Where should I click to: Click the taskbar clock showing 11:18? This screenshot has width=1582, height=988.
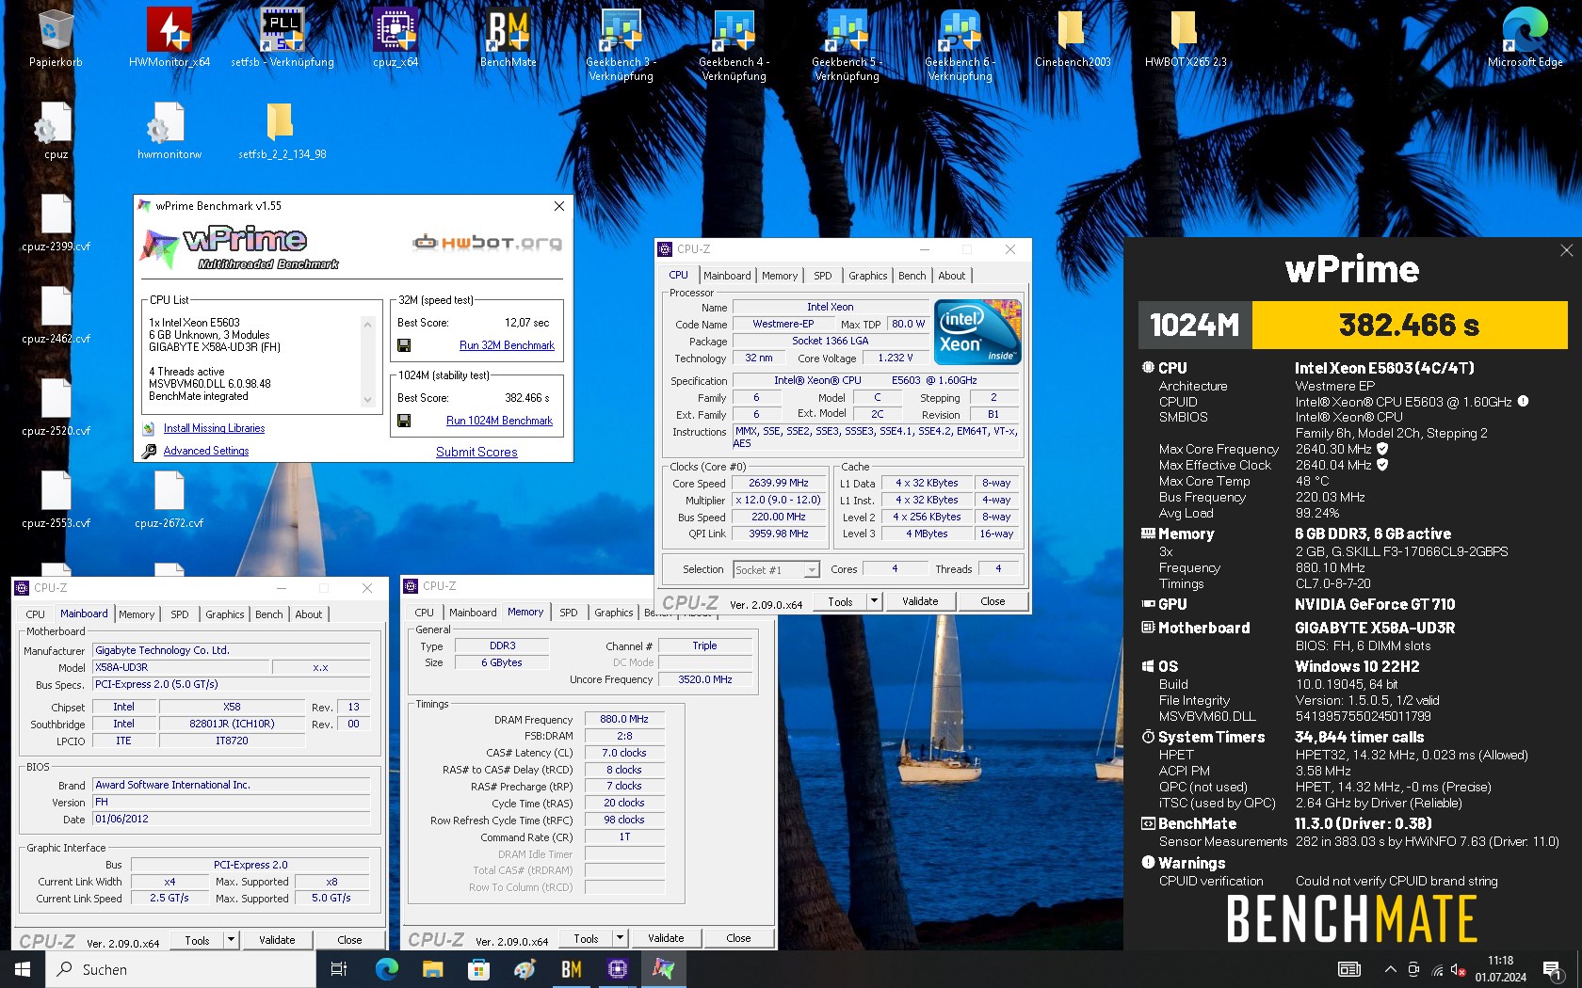(x=1501, y=969)
